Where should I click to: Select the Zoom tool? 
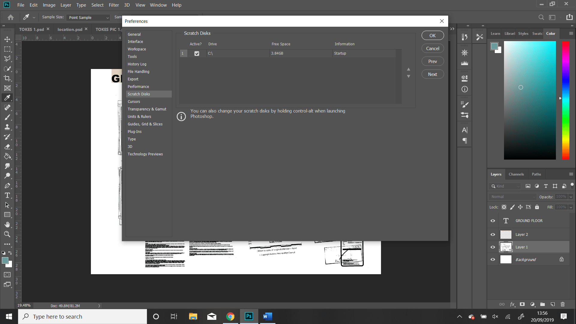click(7, 234)
